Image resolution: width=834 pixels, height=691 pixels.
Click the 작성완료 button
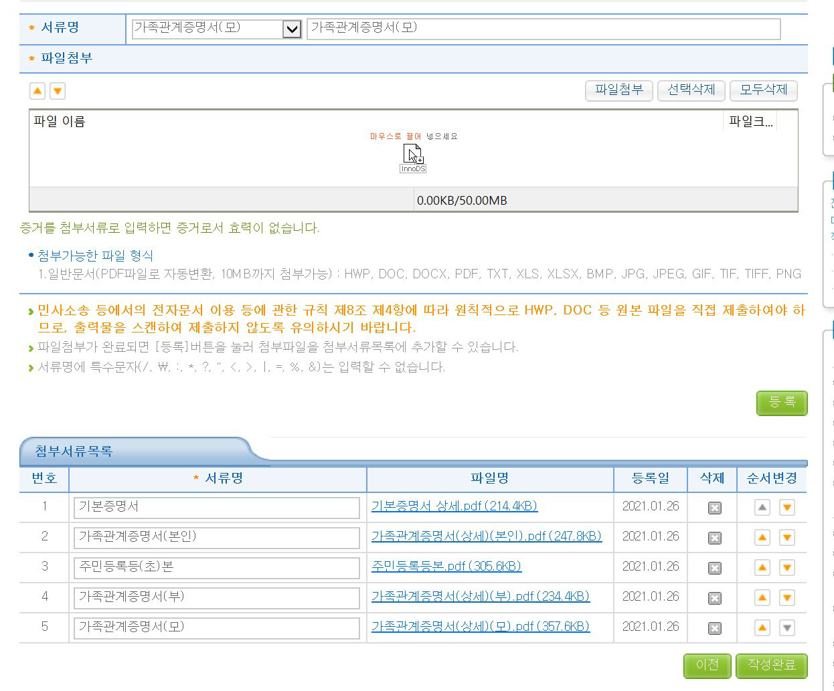(771, 666)
